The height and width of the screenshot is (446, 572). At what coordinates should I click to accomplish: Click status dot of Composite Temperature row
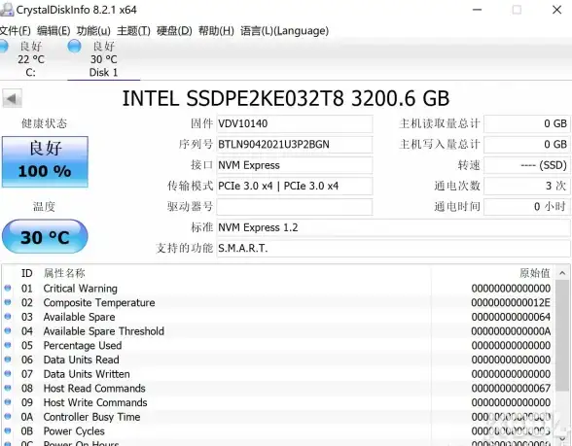8,302
